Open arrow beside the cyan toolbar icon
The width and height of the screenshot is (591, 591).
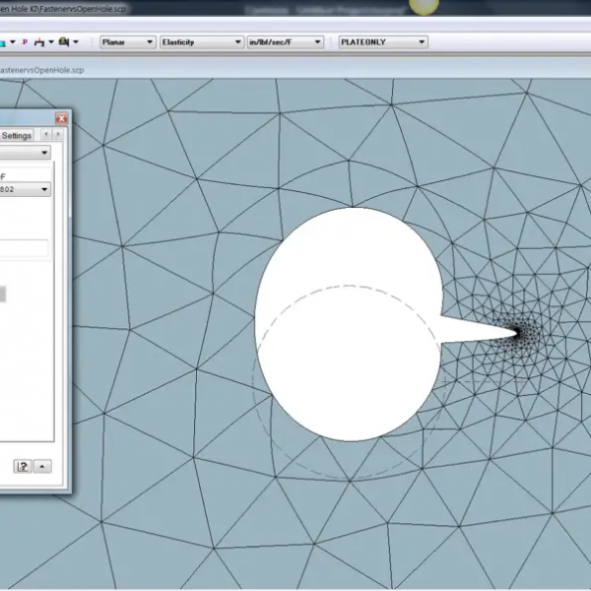pos(13,41)
